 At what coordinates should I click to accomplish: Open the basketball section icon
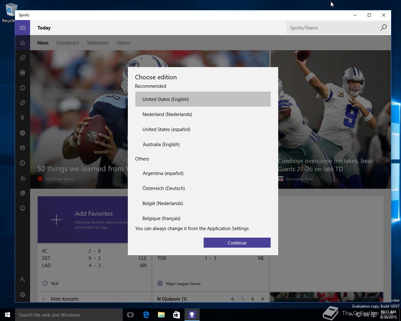pyautogui.click(x=23, y=73)
